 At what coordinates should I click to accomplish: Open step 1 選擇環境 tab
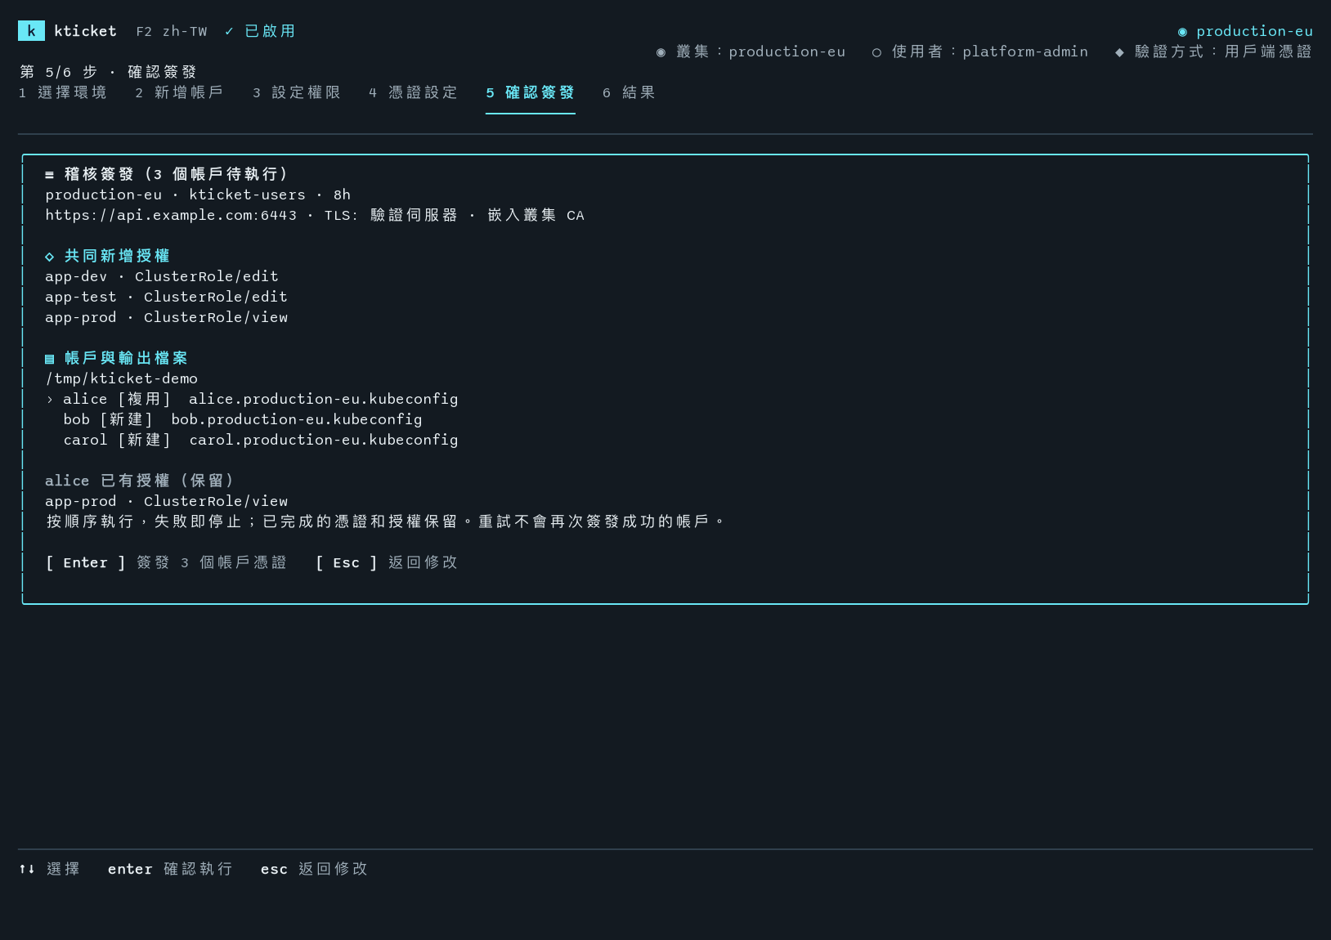(63, 92)
